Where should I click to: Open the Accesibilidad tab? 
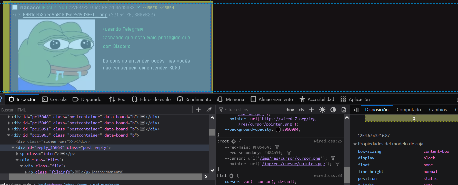click(317, 99)
